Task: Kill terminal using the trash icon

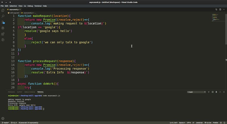Action: (x=216, y=92)
